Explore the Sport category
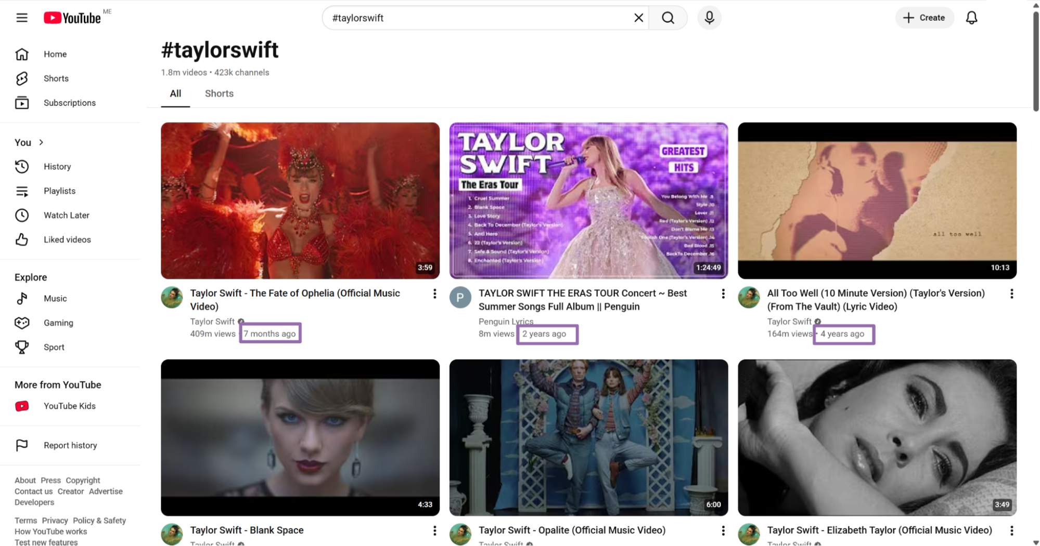Image resolution: width=1040 pixels, height=546 pixels. coord(70,347)
